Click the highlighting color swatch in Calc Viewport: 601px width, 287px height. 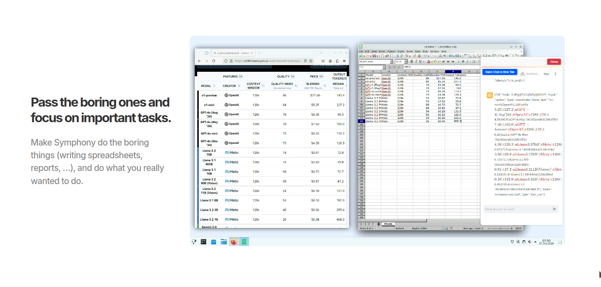(435, 61)
